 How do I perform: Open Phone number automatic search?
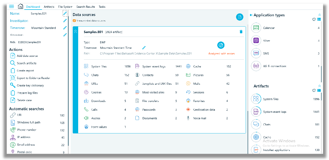pyautogui.click(x=37, y=130)
